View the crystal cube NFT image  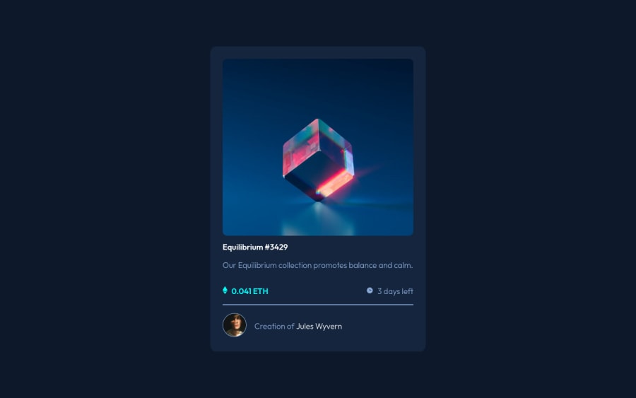coord(318,147)
